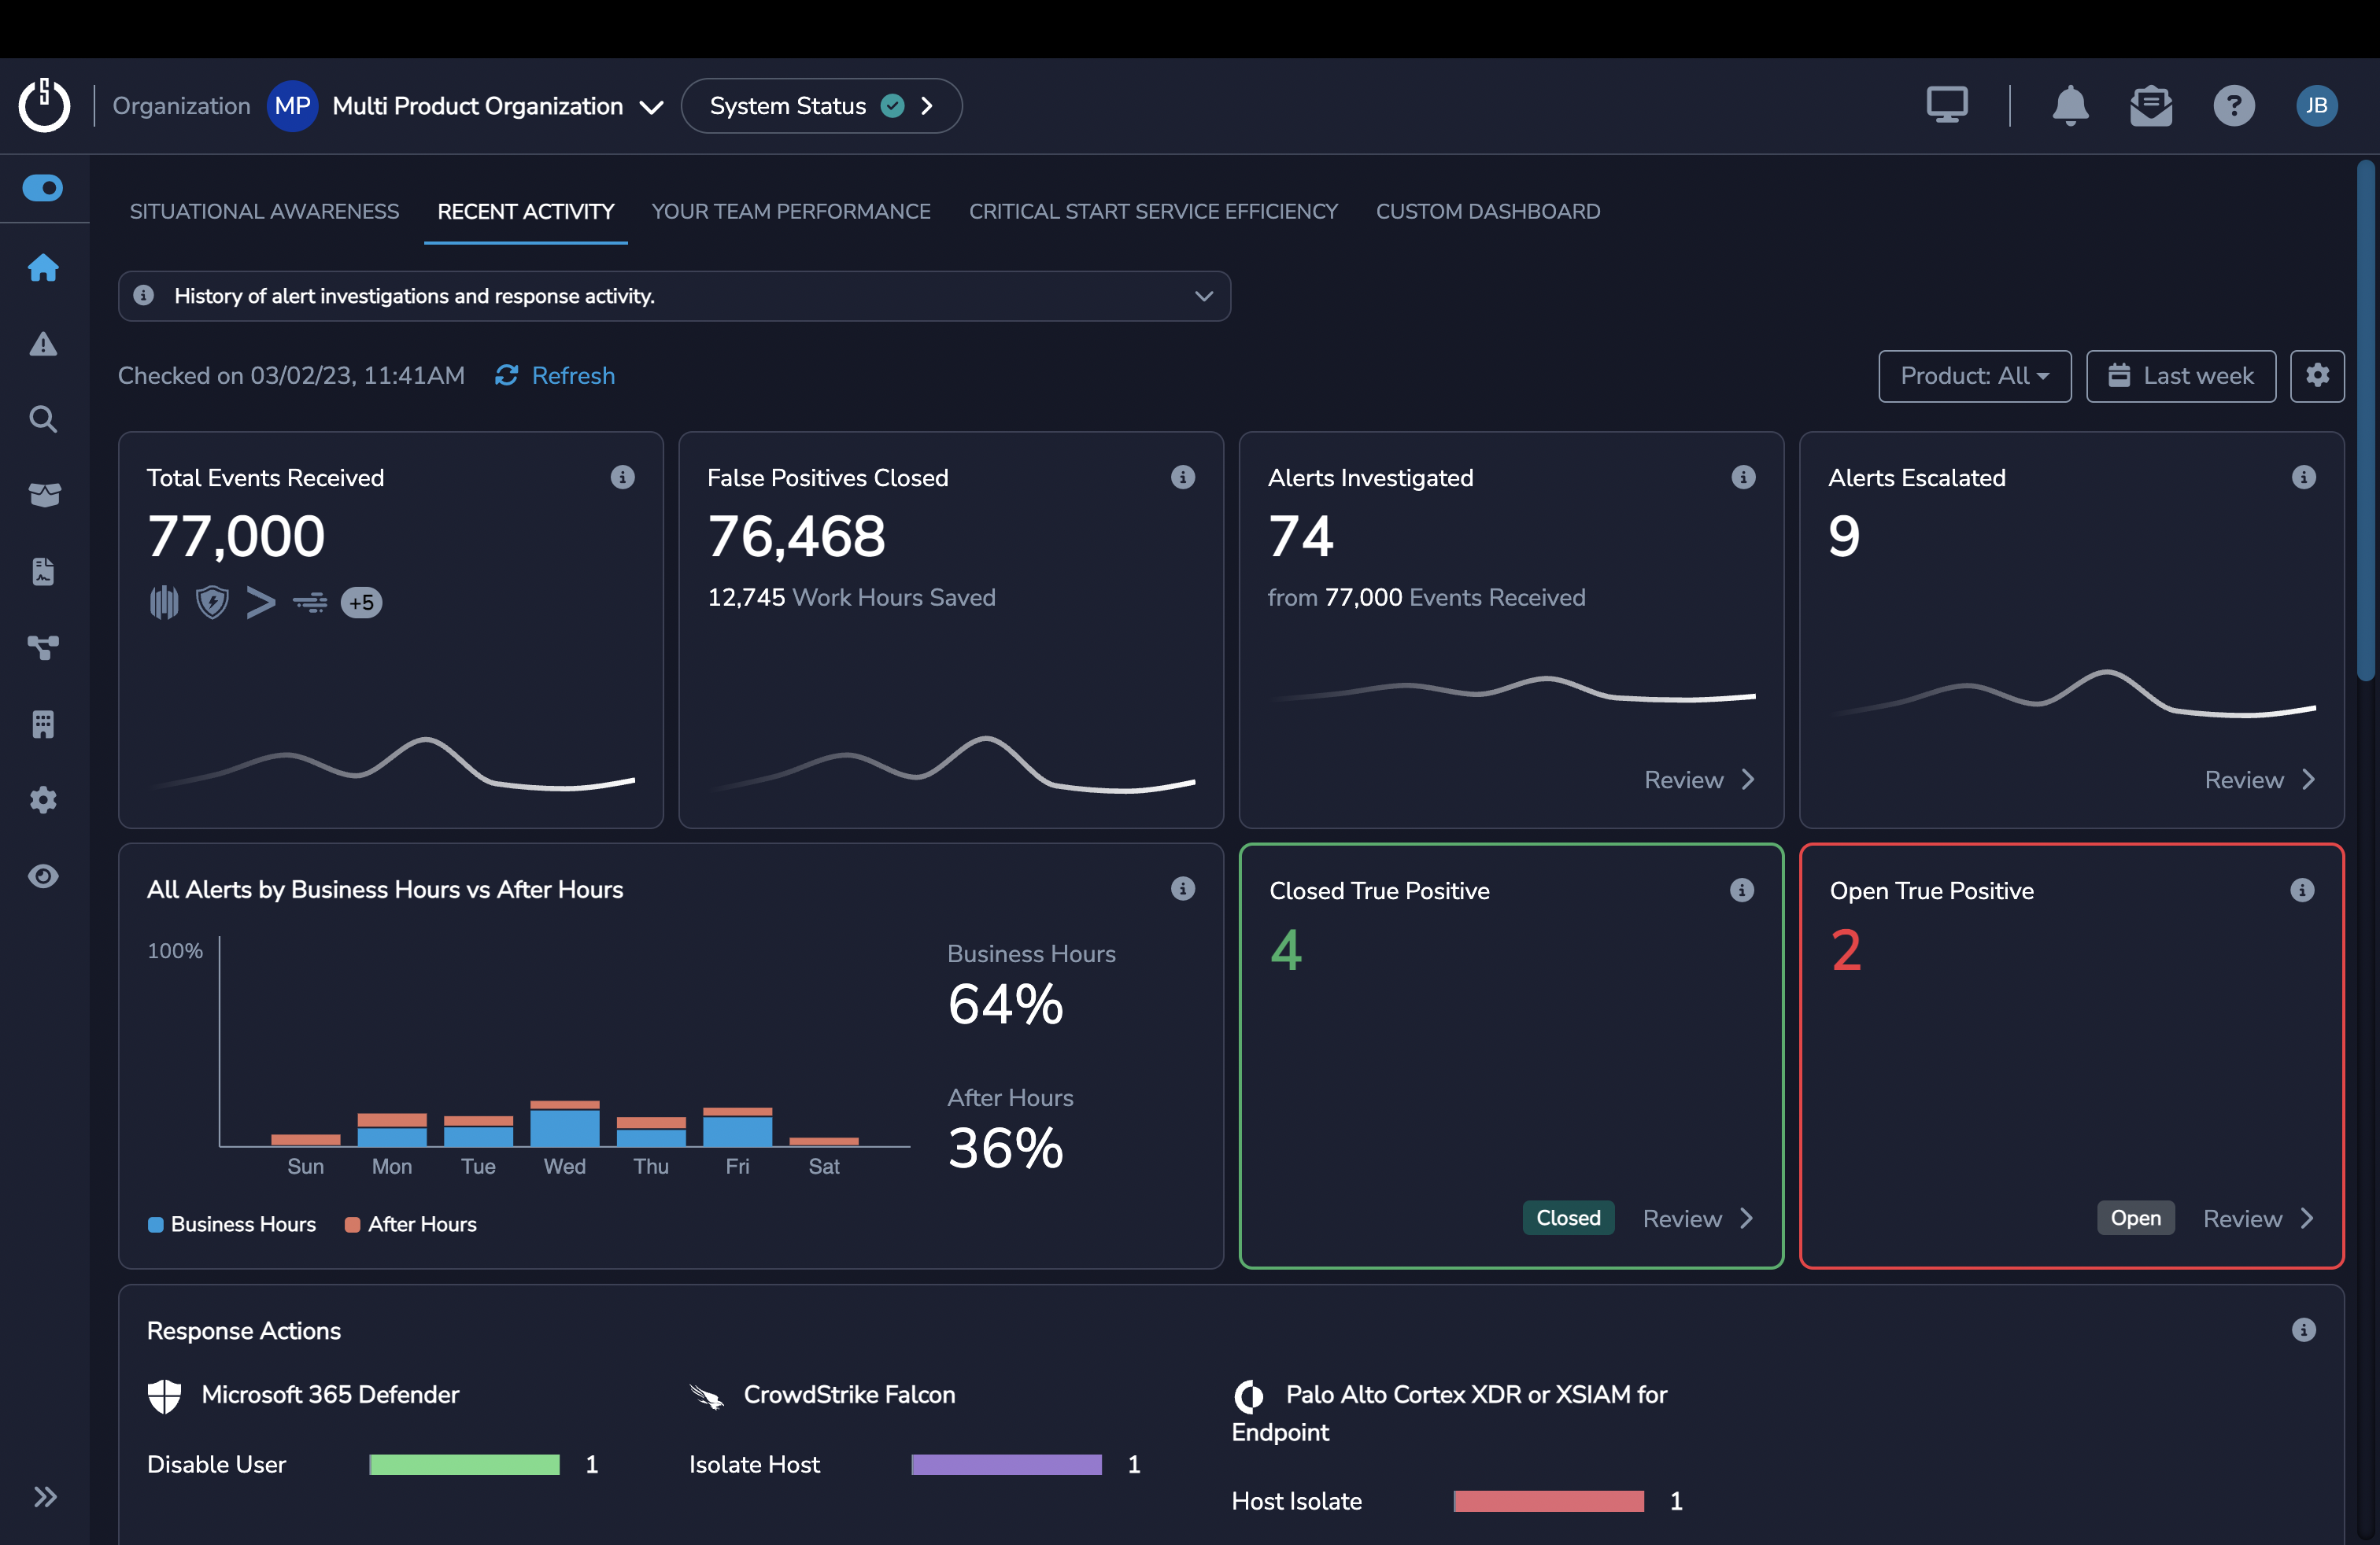Open the Home sidebar icon

point(43,267)
